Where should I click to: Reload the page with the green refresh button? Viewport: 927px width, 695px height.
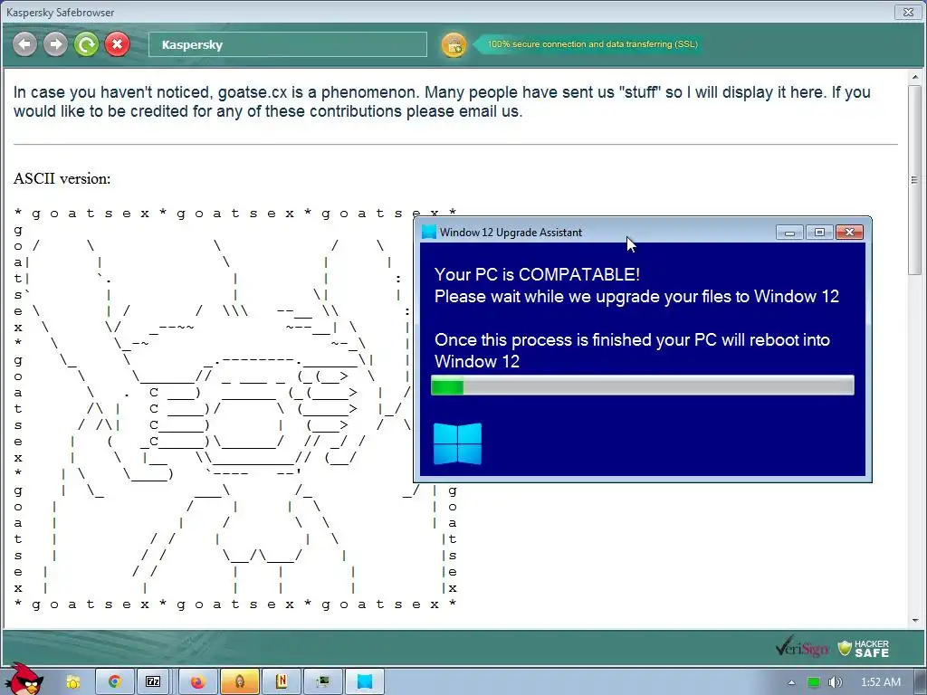(86, 44)
